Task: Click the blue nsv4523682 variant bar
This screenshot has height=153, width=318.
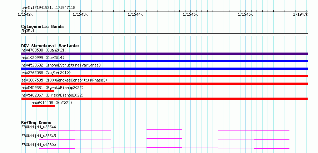Action: pyautogui.click(x=164, y=69)
